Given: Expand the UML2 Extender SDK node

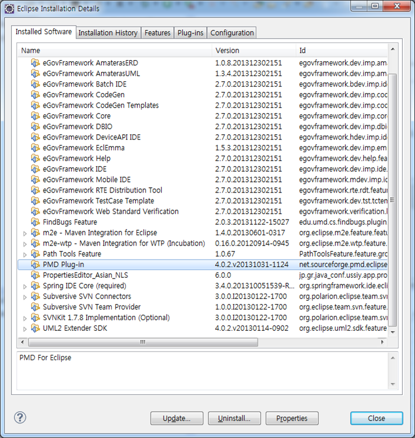Looking at the screenshot, I should [25, 328].
